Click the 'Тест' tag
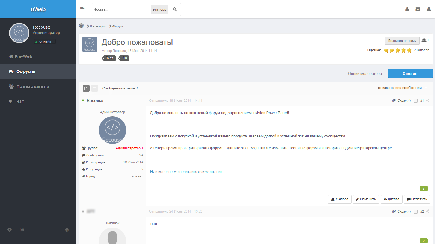 [109, 58]
